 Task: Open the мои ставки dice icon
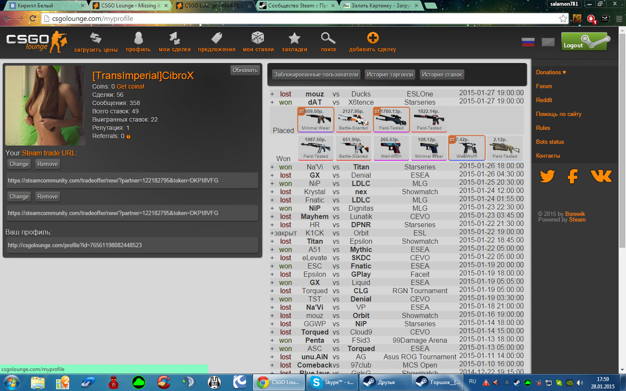[x=258, y=38]
